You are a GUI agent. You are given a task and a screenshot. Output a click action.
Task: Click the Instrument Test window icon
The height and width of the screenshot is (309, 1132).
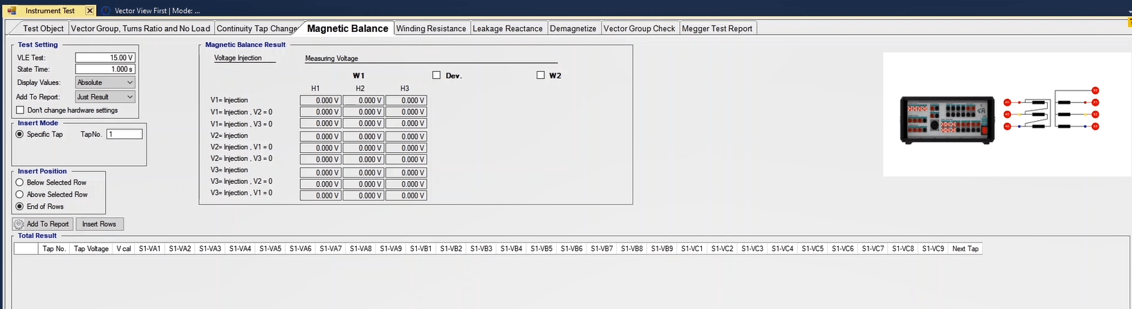click(12, 11)
